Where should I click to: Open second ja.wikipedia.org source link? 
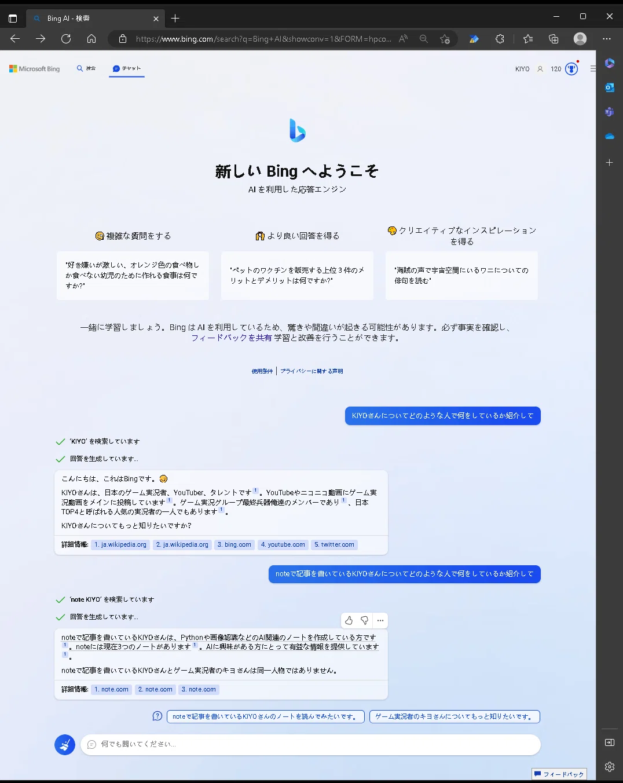point(182,545)
